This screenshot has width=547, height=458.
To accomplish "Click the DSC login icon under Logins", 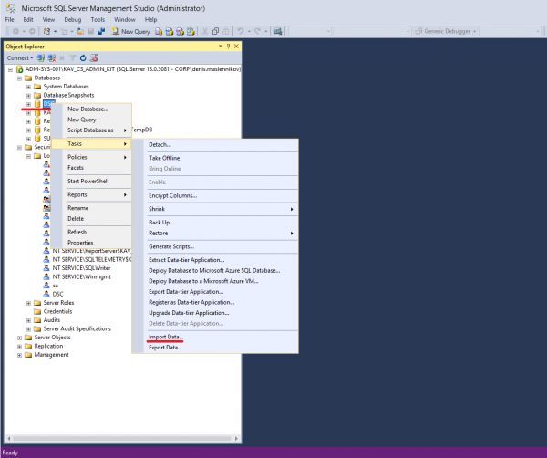I will (46, 294).
